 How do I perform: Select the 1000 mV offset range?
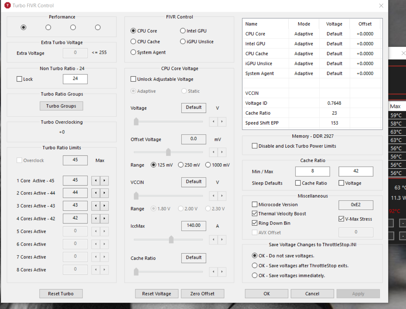(218, 165)
